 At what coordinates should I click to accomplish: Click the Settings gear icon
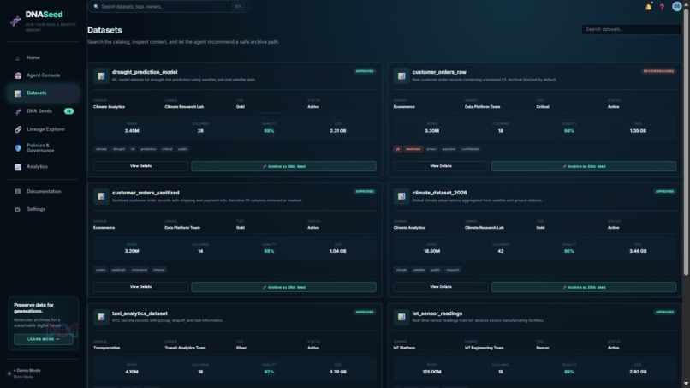point(18,210)
